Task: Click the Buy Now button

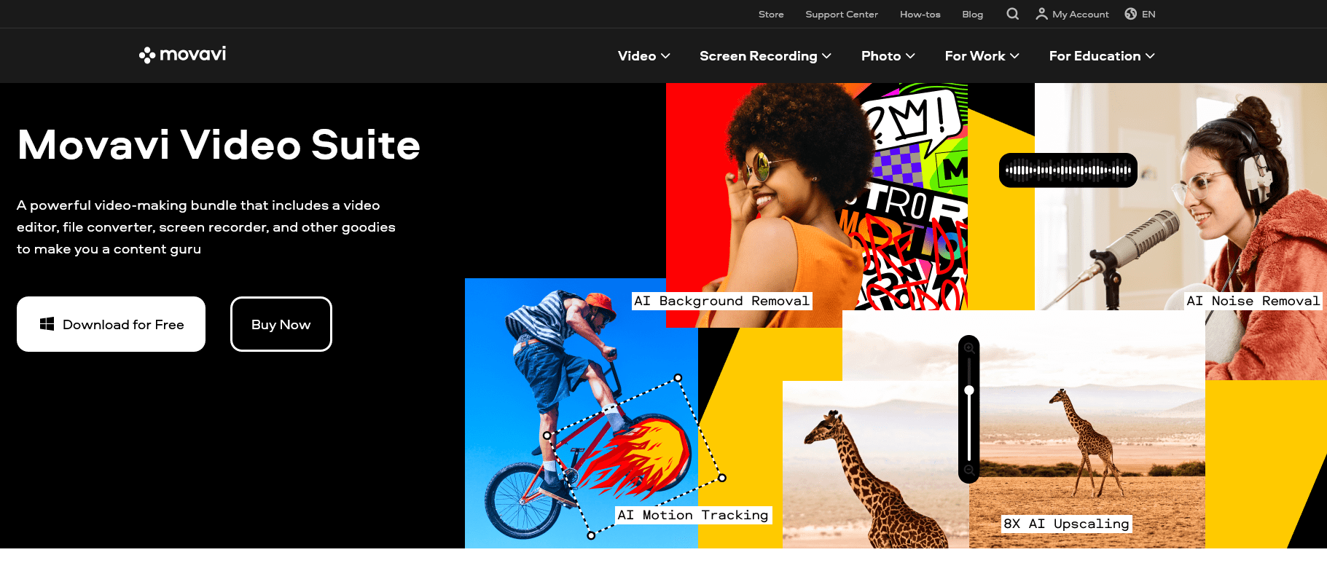Action: [281, 324]
